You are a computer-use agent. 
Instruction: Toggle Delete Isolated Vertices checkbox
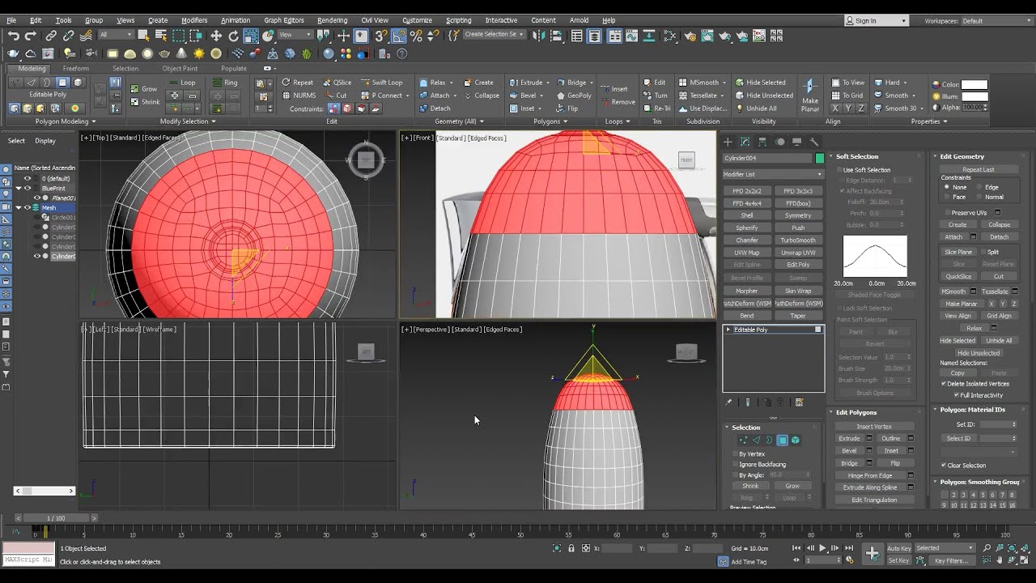945,384
